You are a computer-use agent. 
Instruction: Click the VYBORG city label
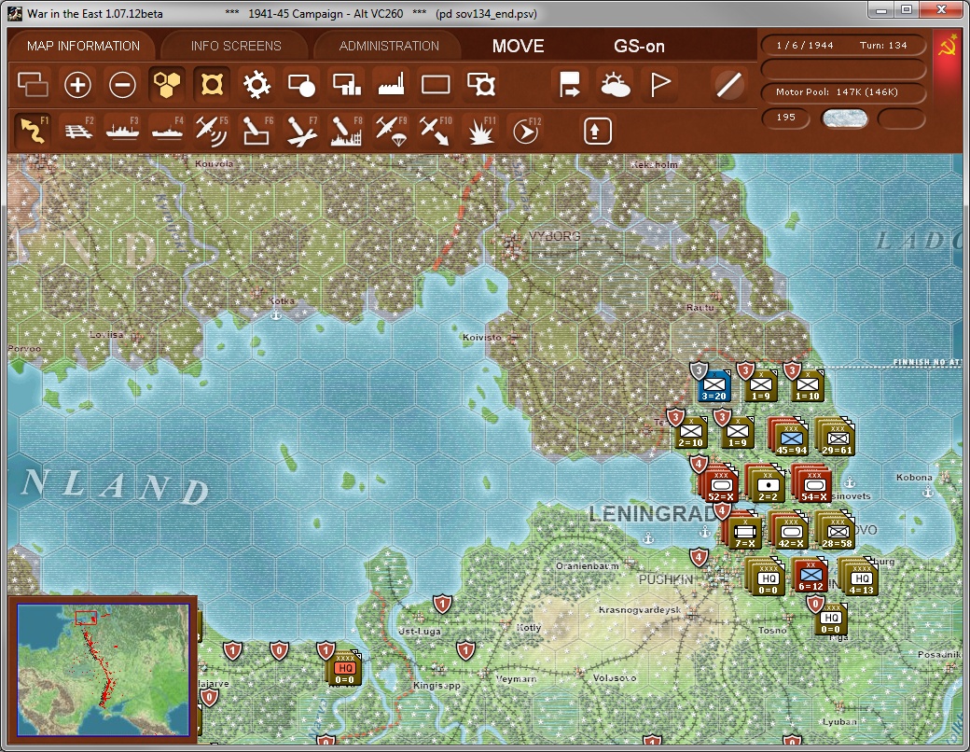554,236
